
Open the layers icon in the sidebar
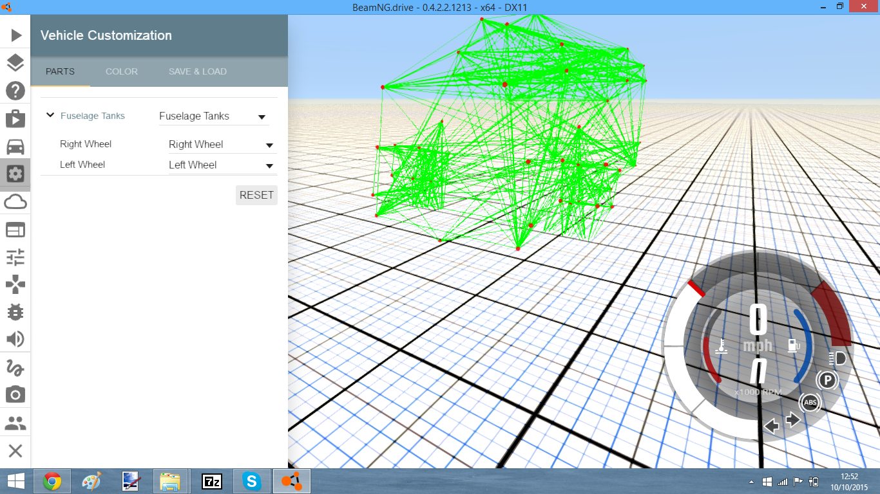tap(15, 63)
